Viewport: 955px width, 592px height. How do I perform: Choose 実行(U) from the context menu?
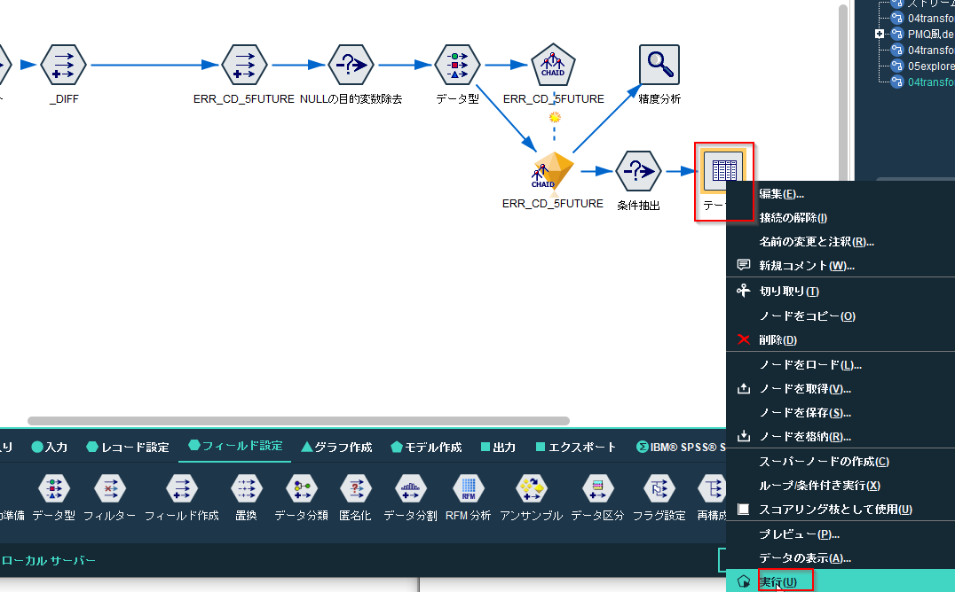pos(778,580)
